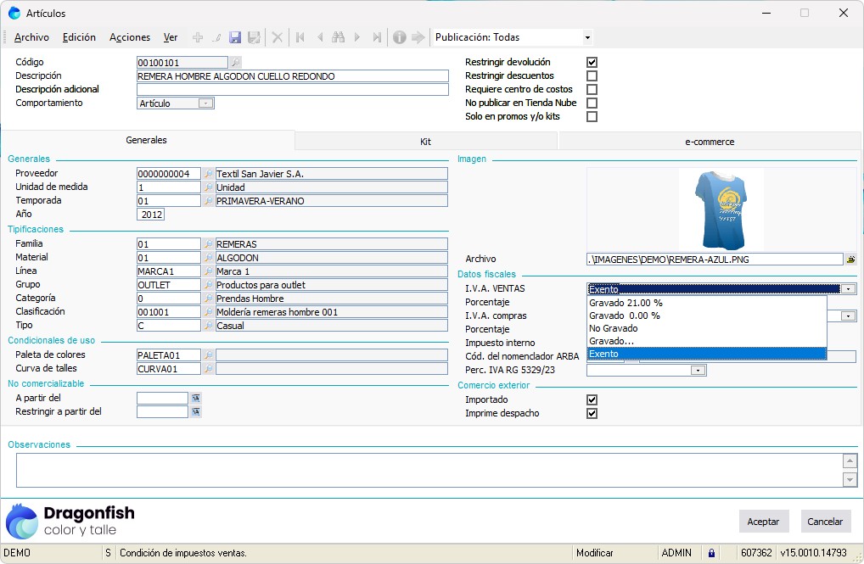Image resolution: width=864 pixels, height=564 pixels.
Task: Open the Acciones menu
Action: (x=130, y=37)
